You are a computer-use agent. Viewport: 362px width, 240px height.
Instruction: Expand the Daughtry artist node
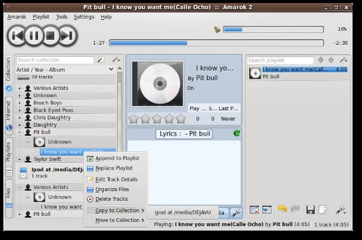click(x=20, y=125)
